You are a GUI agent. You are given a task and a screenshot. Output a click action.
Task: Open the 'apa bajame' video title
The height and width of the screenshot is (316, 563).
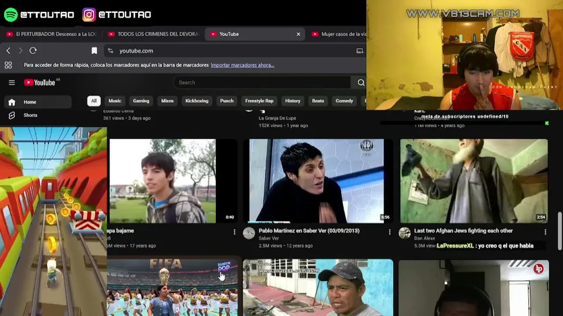(120, 231)
